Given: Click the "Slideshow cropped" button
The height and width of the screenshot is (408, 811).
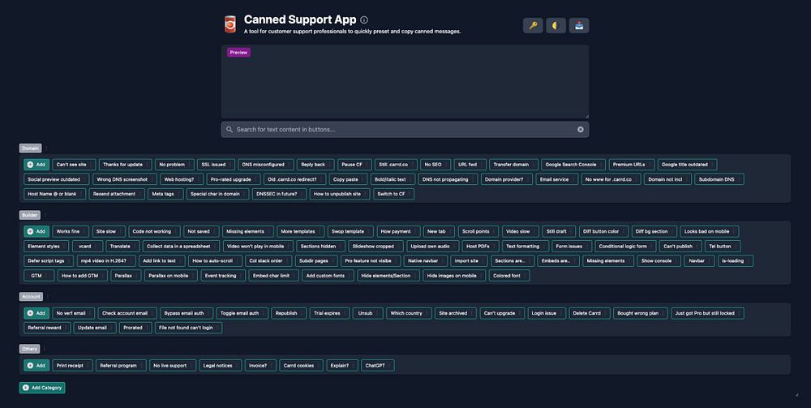Looking at the screenshot, I should [375, 246].
